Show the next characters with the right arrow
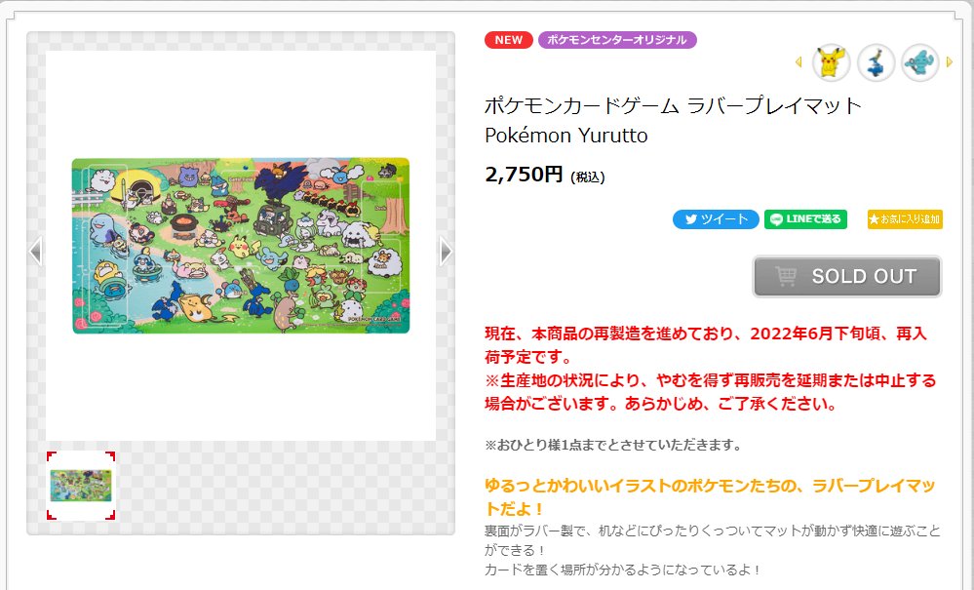974x590 pixels. tap(950, 62)
